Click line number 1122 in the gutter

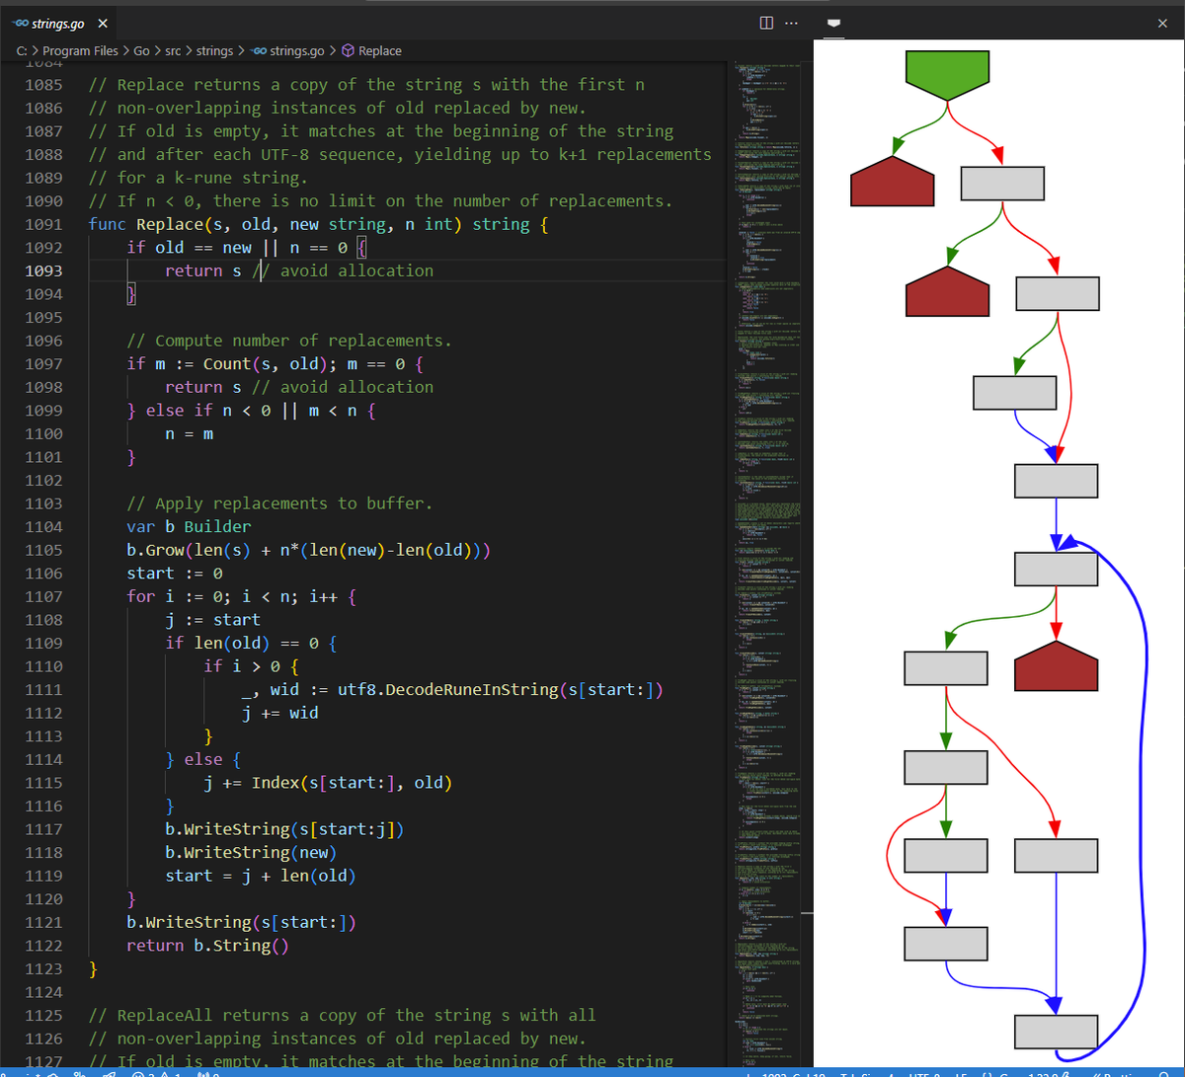[x=42, y=946]
